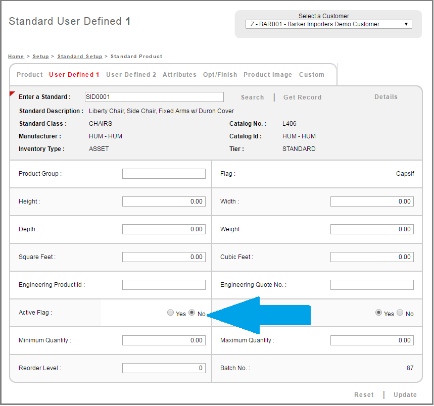Open the Custom tab

(312, 75)
